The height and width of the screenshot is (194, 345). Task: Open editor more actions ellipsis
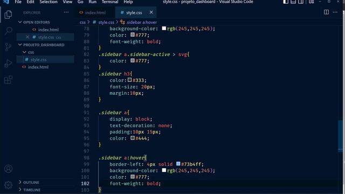335,12
